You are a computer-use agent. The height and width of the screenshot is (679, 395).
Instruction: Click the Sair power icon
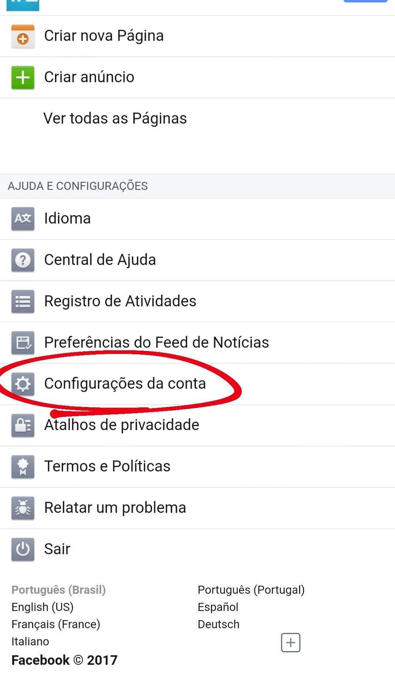pos(23,549)
